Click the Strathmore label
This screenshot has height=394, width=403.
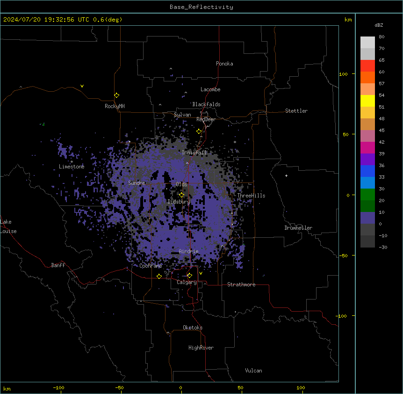click(x=241, y=285)
